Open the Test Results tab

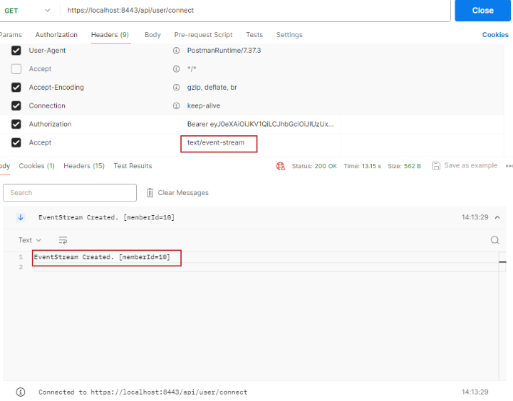(x=133, y=166)
